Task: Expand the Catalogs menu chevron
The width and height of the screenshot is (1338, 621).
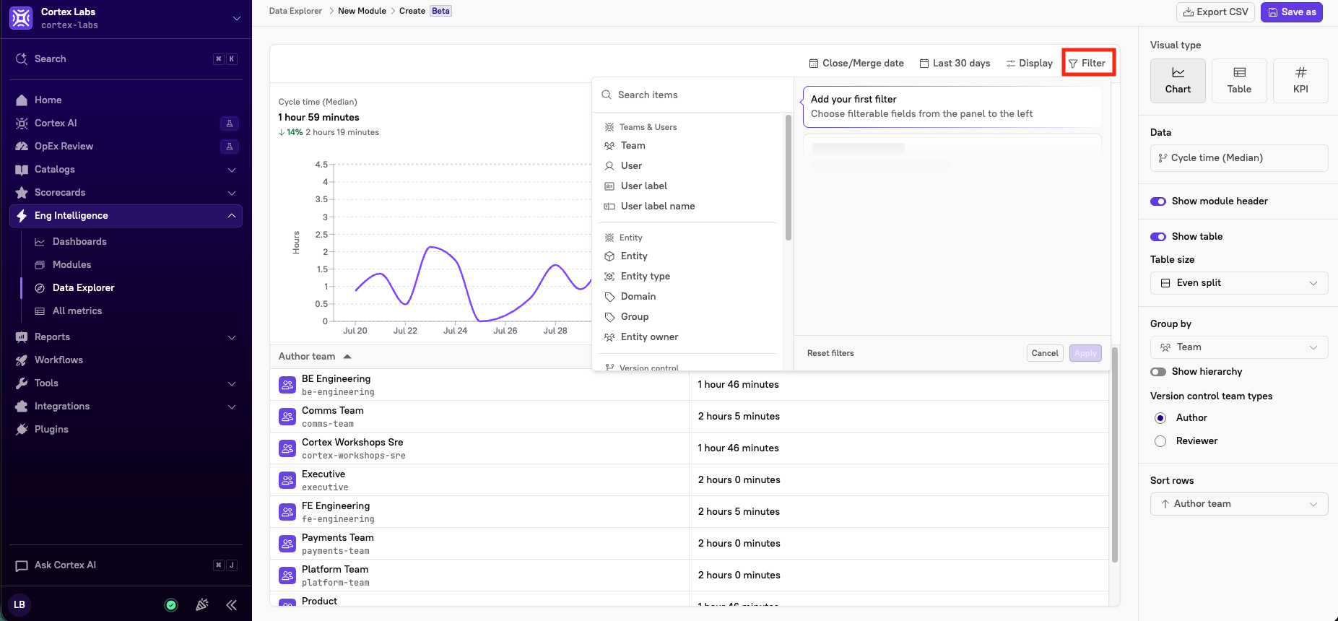Action: tap(232, 170)
